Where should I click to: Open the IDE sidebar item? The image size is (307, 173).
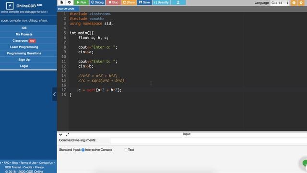click(24, 28)
